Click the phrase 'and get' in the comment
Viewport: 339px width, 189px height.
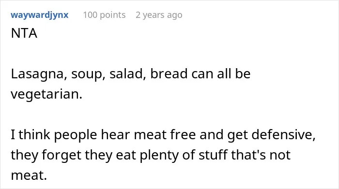click(224, 135)
